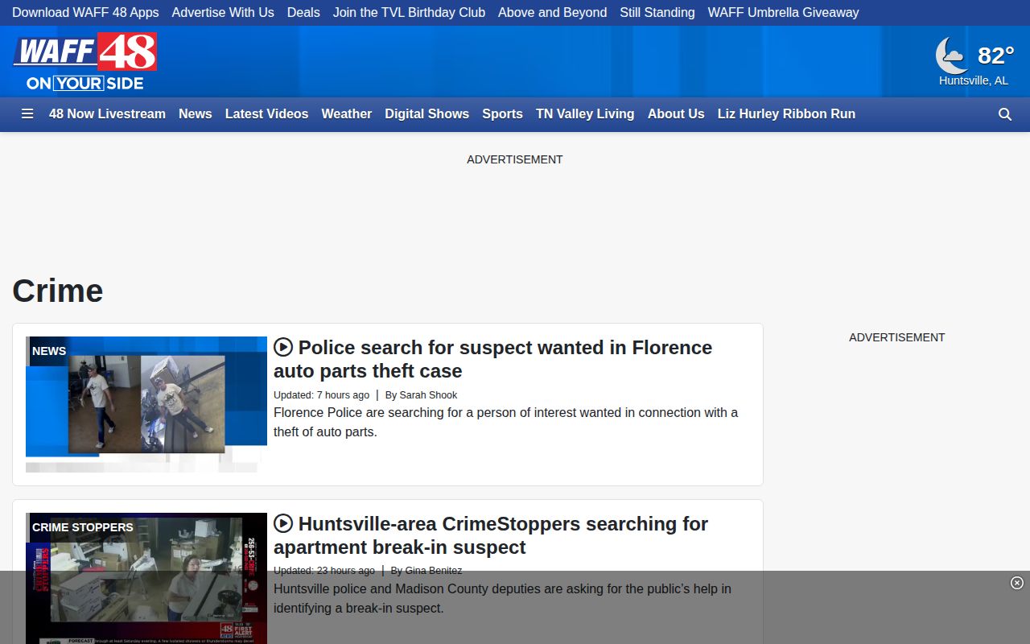The height and width of the screenshot is (644, 1030).
Task: Click the Florence theft story thumbnail
Action: click(146, 404)
